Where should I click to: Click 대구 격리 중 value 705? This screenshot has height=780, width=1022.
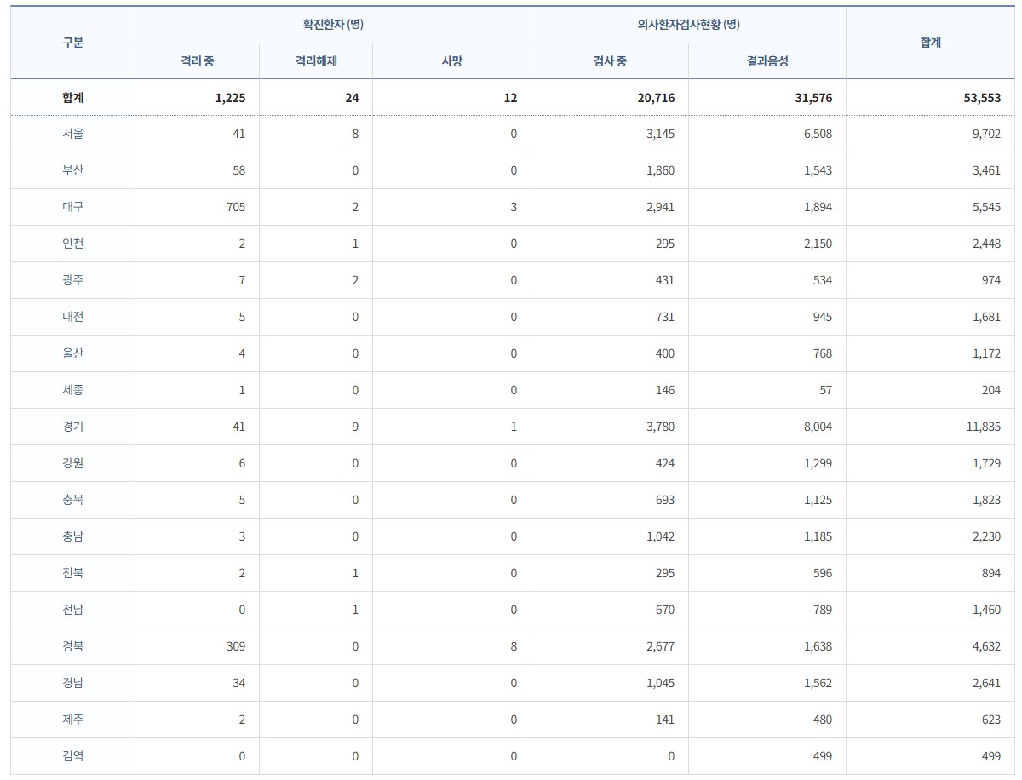tap(235, 207)
